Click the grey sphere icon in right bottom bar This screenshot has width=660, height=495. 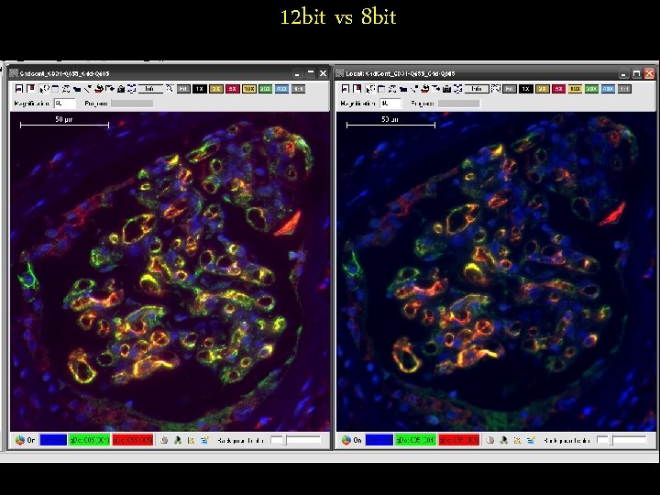(x=489, y=440)
